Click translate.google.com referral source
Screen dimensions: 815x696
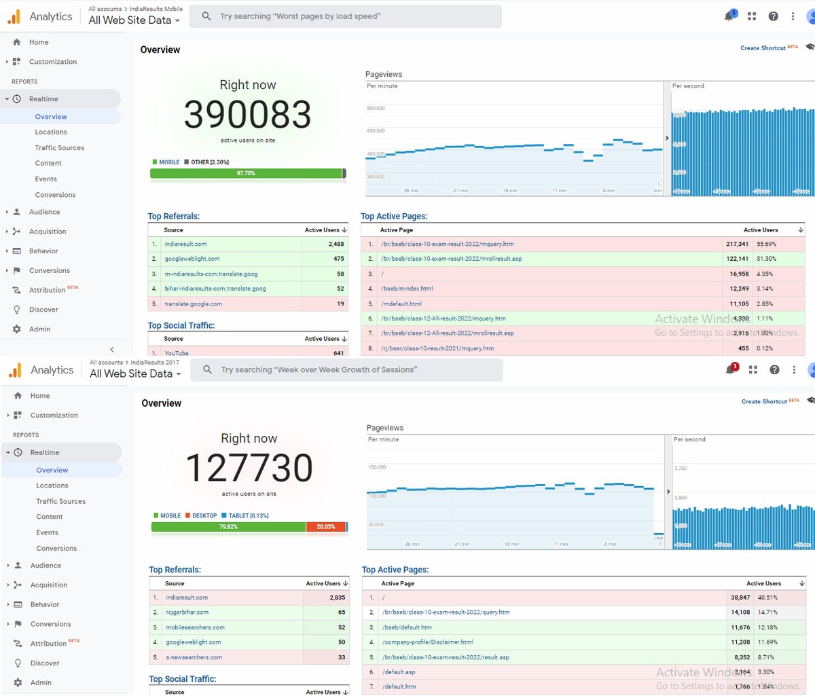194,304
